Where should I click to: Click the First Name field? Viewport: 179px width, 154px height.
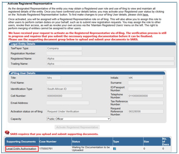64,83
